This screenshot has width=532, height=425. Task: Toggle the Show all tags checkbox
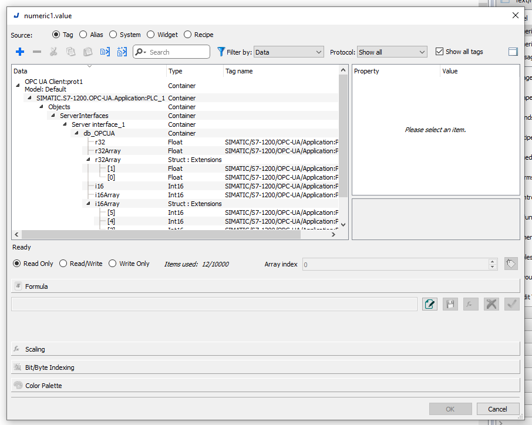[439, 52]
